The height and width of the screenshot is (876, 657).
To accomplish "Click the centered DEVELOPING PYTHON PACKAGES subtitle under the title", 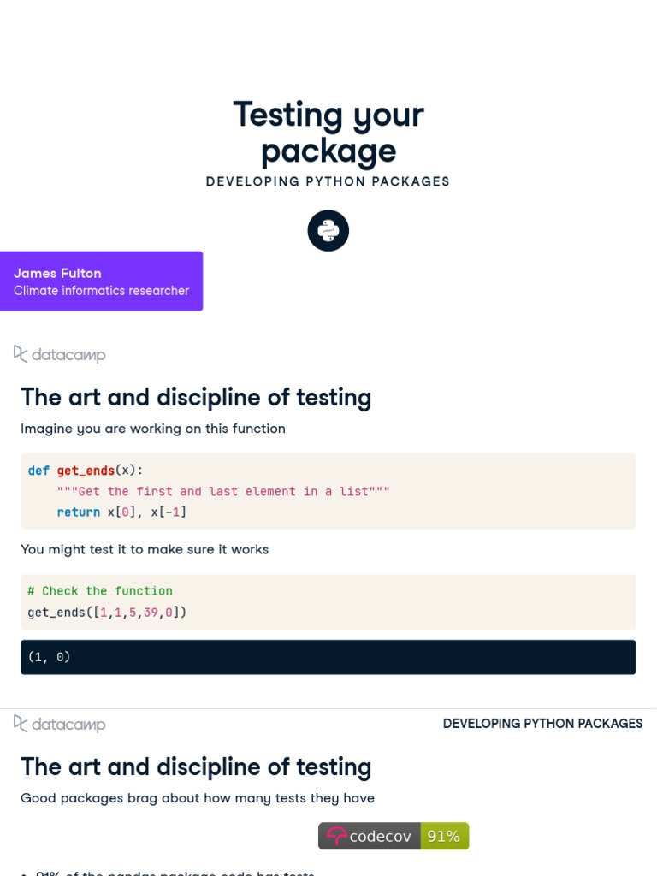I will [x=328, y=181].
